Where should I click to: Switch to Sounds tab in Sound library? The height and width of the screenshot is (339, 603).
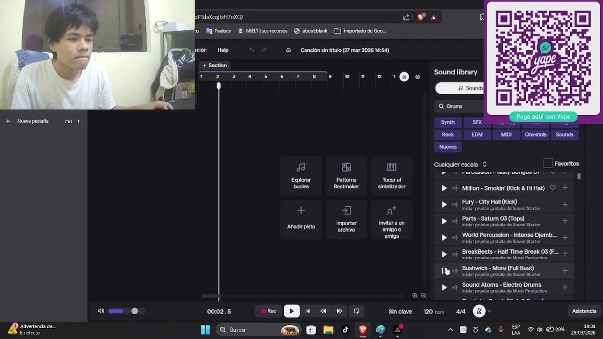tap(460, 88)
